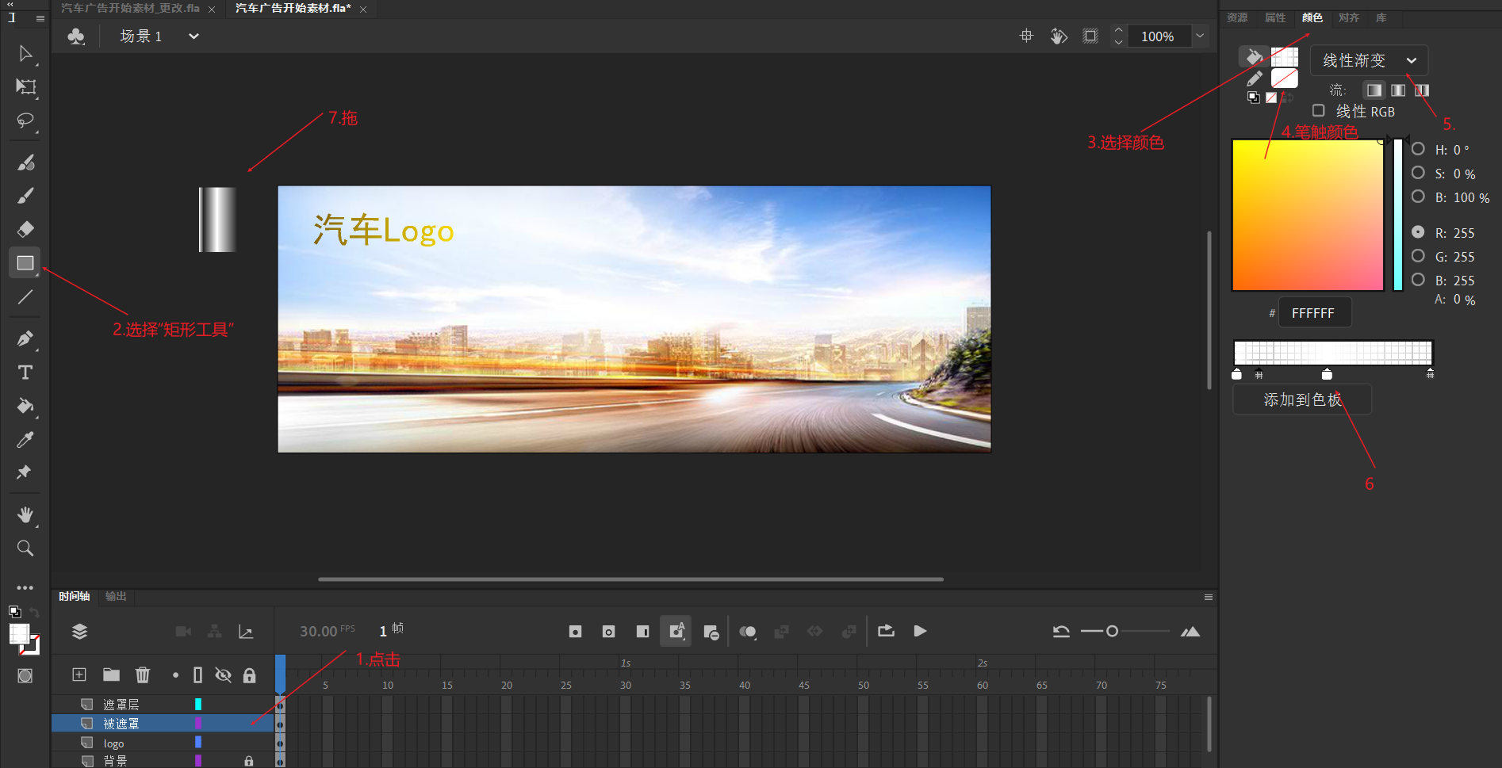Image resolution: width=1502 pixels, height=768 pixels.
Task: Switch to the 颜色 Color tab
Action: [x=1312, y=17]
